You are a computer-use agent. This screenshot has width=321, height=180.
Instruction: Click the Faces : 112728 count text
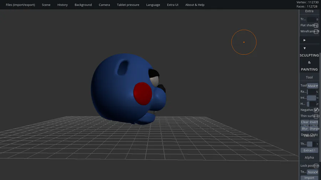[x=307, y=6]
